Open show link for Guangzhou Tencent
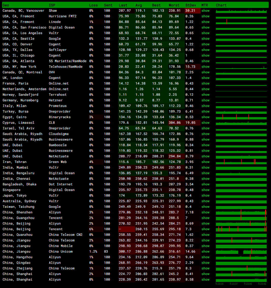 click(205, 218)
